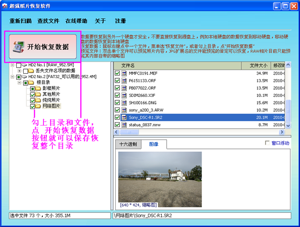Click the 丢失文件名项的数据 folder icon
Screen dimensions: 300x227
click(x=31, y=71)
